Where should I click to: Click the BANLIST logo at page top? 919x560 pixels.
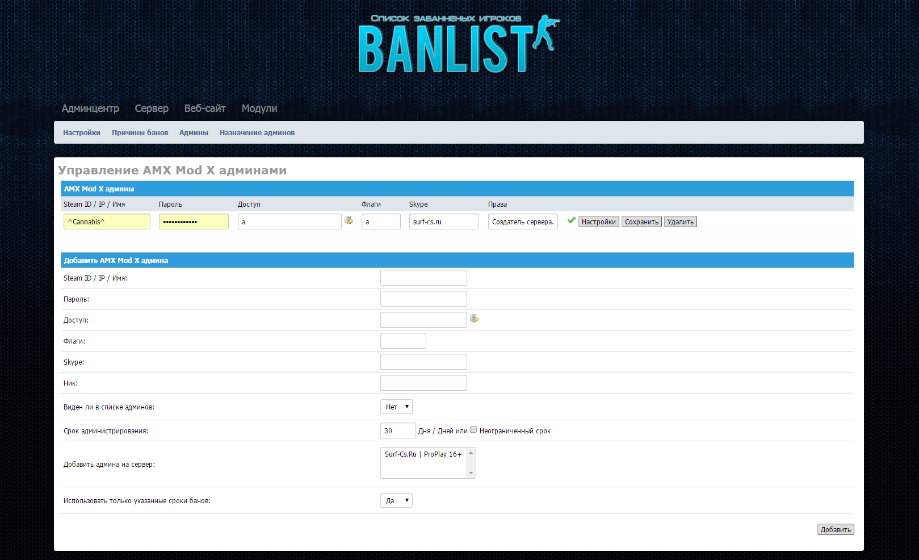459,44
